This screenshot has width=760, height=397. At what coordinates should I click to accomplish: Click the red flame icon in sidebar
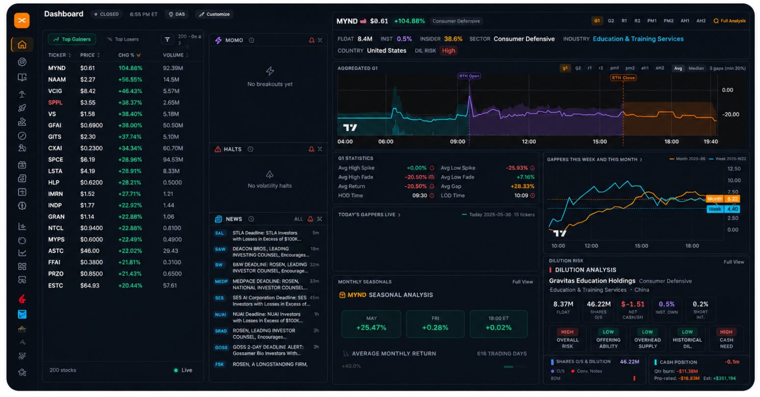22,299
